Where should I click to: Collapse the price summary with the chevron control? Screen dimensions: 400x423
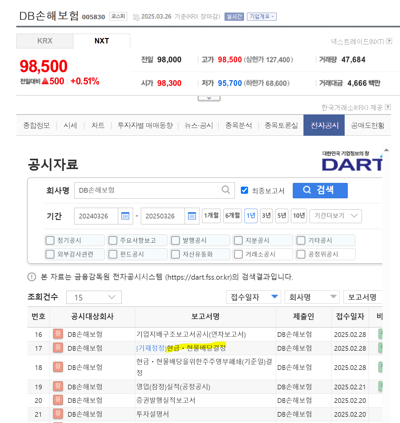click(209, 98)
